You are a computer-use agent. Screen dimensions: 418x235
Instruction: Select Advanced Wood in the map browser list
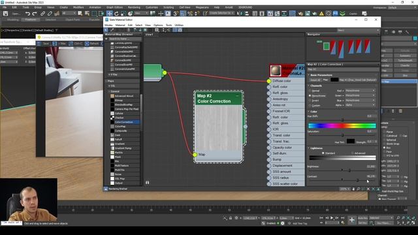click(124, 96)
